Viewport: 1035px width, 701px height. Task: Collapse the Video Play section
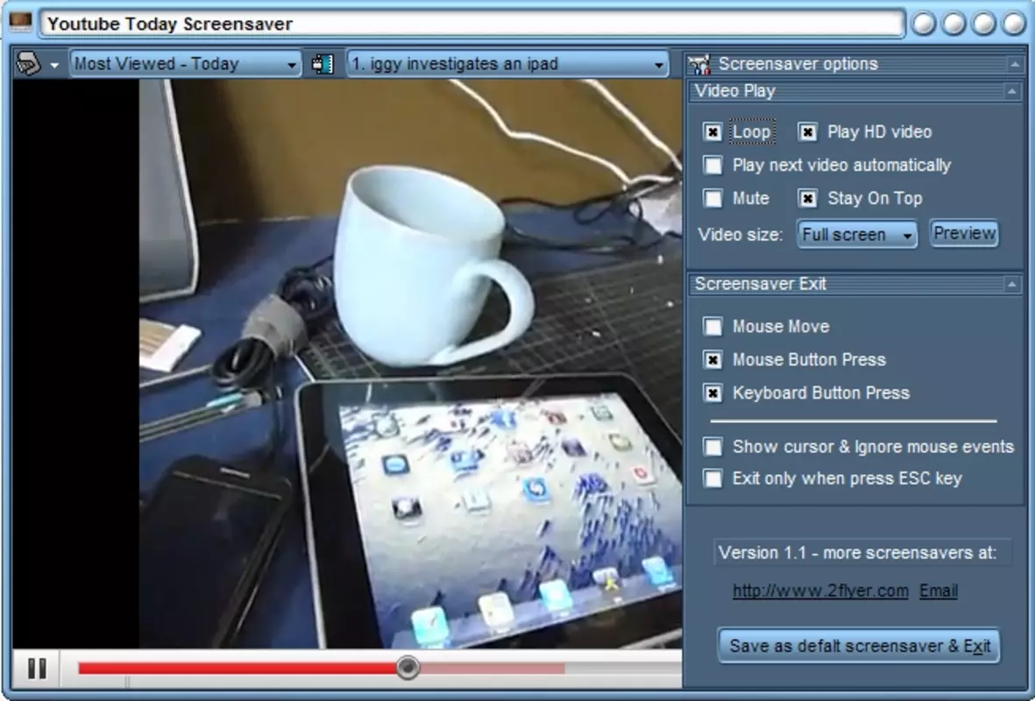click(1012, 92)
